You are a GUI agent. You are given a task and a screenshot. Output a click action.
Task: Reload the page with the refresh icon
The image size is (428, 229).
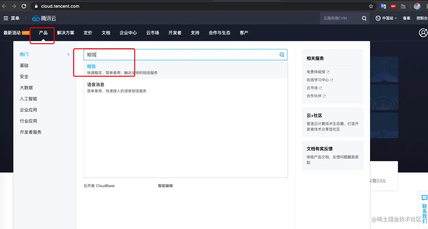pos(24,6)
